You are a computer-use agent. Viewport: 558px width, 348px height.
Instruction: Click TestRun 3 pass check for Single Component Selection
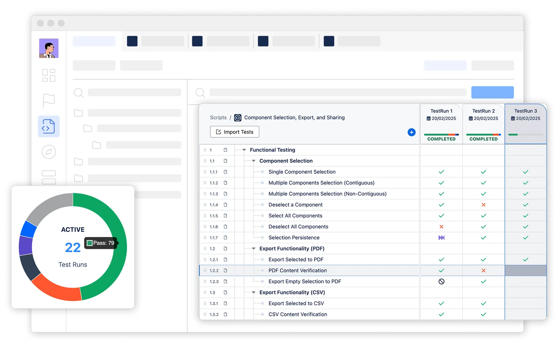click(526, 172)
